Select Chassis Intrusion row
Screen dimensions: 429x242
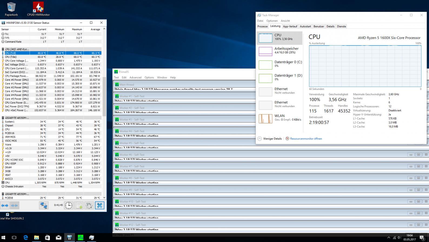click(51, 186)
